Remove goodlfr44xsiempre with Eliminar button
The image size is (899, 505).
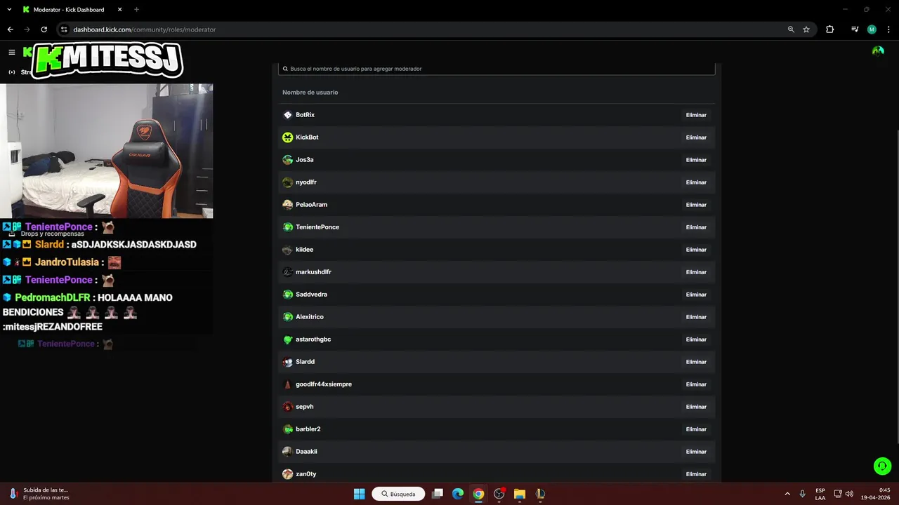point(696,384)
